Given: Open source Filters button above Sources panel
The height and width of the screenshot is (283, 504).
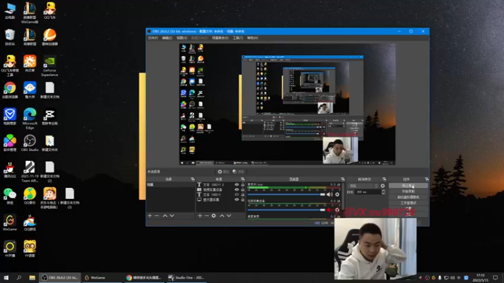Looking at the screenshot, I should click(239, 172).
